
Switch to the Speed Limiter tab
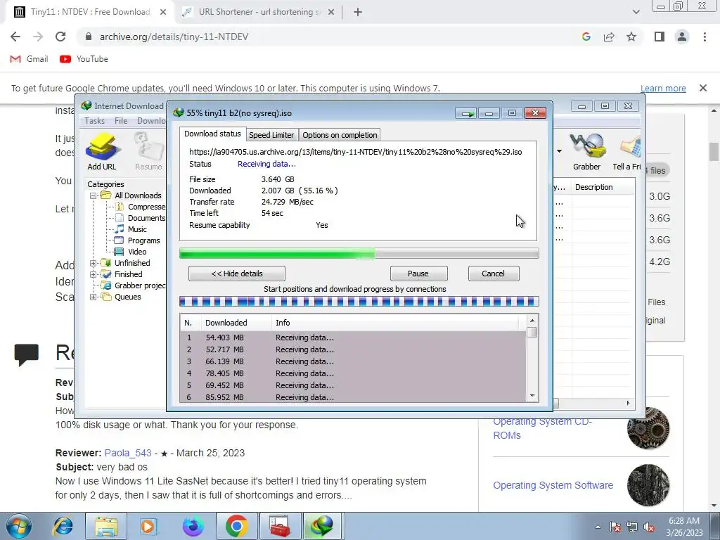(271, 135)
